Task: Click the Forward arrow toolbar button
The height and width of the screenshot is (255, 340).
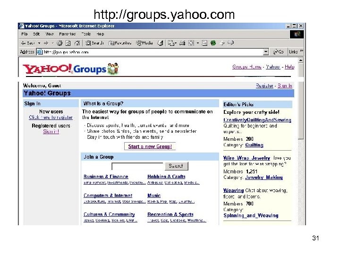Action: click(46, 43)
